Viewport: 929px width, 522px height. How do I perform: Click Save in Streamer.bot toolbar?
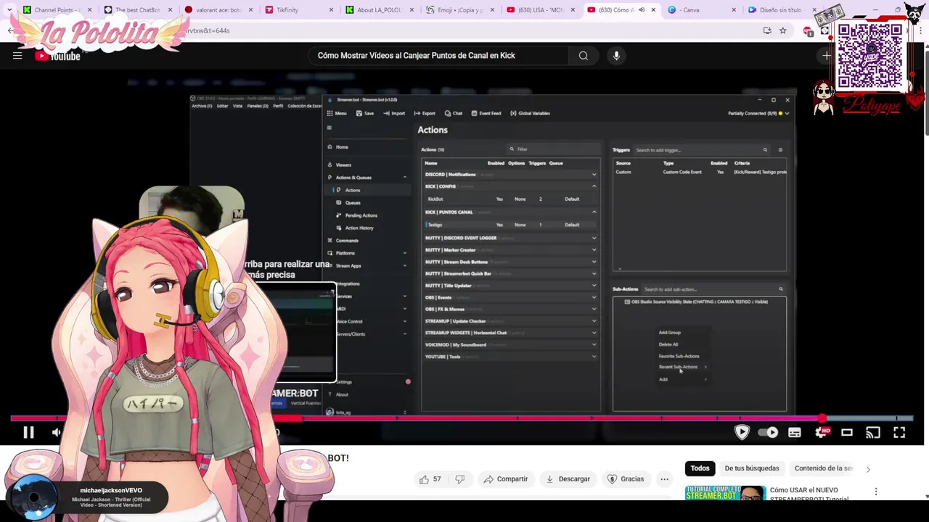(365, 113)
